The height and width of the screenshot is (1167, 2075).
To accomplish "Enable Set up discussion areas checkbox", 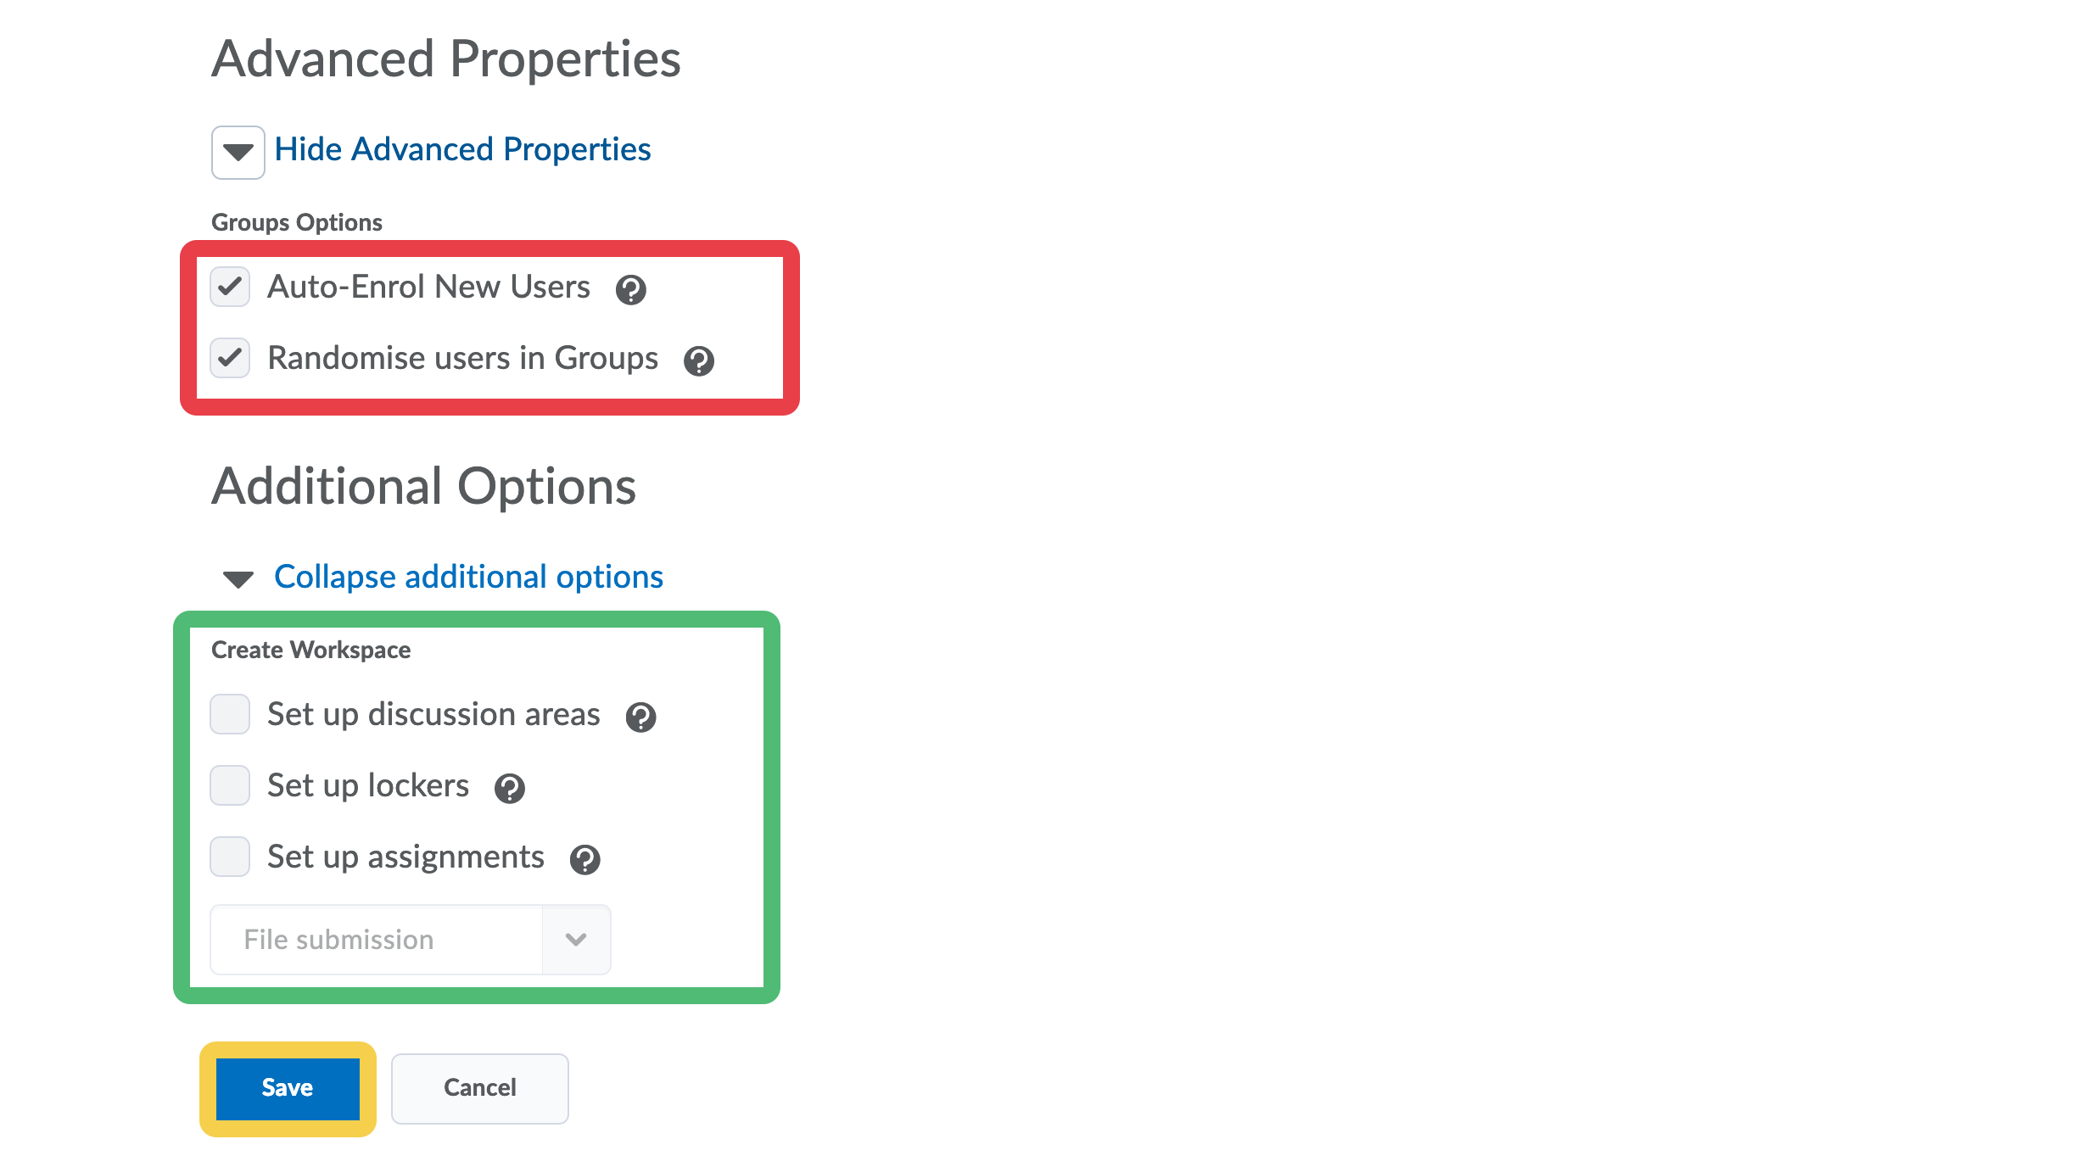I will click(x=230, y=714).
